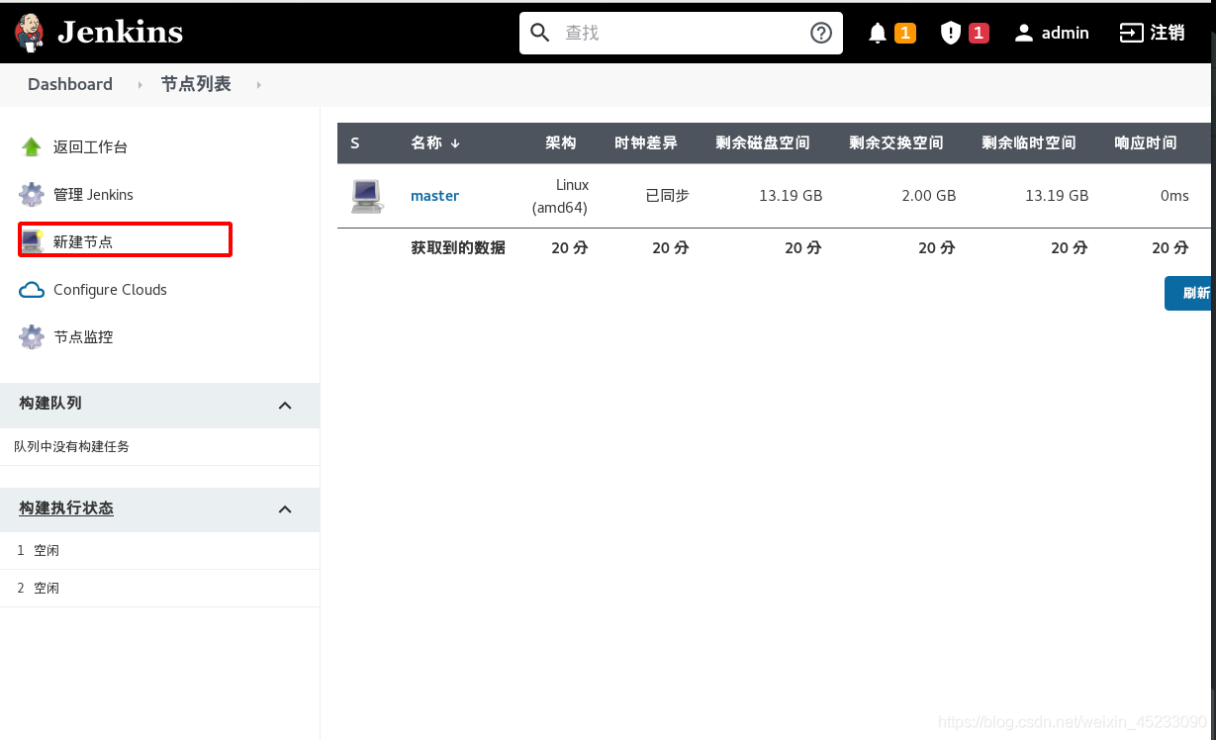Click 已同步 clock difference cell
Image resolution: width=1216 pixels, height=740 pixels.
[x=667, y=196]
